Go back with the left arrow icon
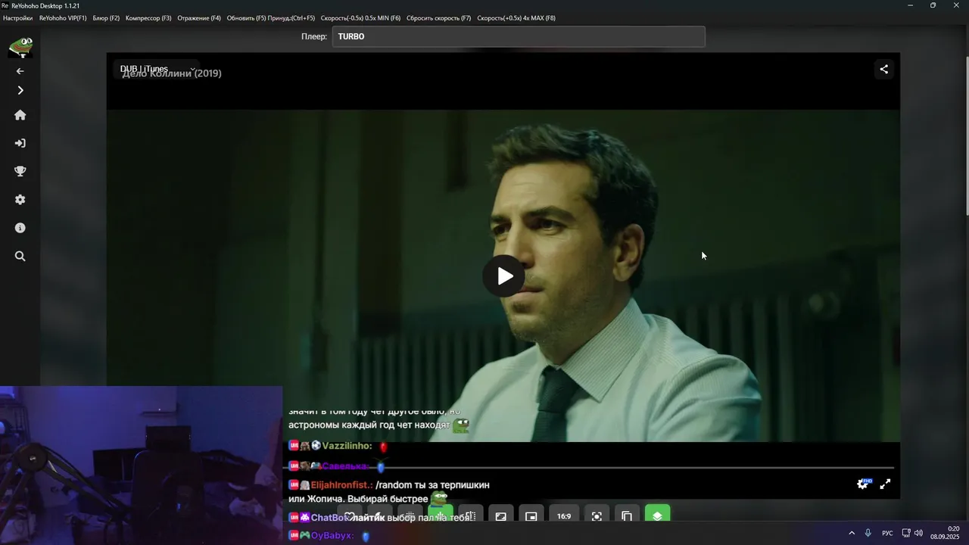The width and height of the screenshot is (969, 545). pyautogui.click(x=20, y=71)
